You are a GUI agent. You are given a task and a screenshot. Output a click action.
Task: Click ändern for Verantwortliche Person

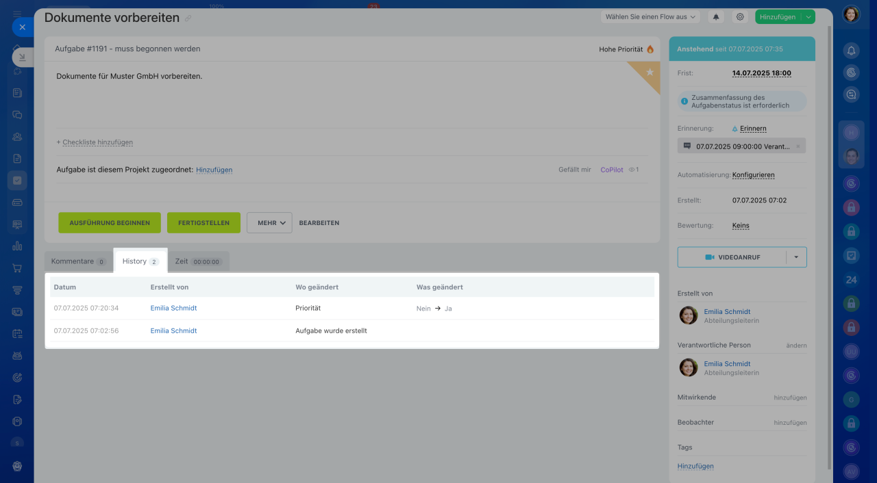pyautogui.click(x=796, y=345)
